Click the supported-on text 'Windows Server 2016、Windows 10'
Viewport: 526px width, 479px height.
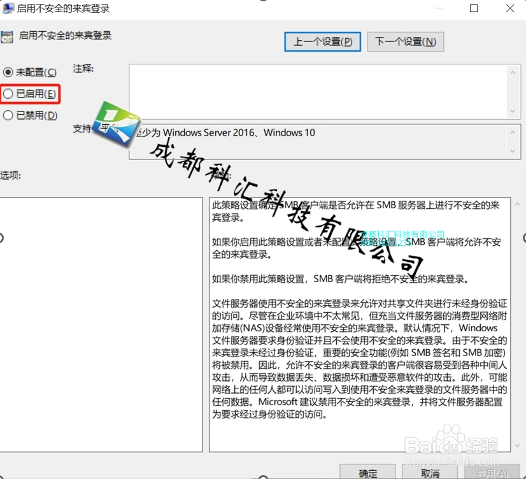click(x=239, y=133)
